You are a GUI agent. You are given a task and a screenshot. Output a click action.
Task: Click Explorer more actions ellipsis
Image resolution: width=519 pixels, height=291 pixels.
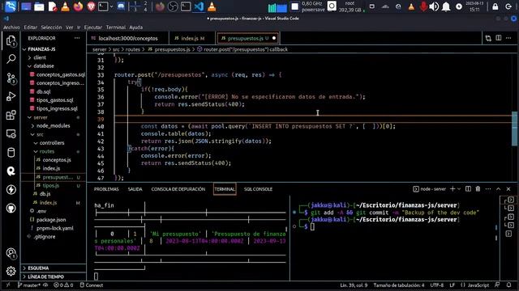(x=77, y=38)
